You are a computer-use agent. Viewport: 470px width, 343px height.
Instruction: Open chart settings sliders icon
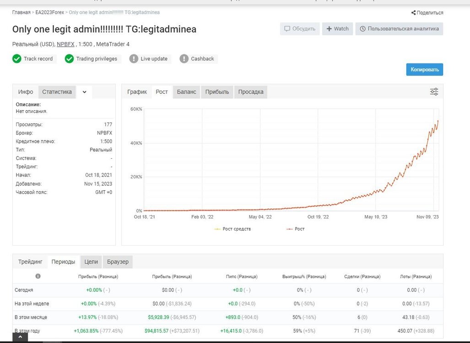pos(434,91)
